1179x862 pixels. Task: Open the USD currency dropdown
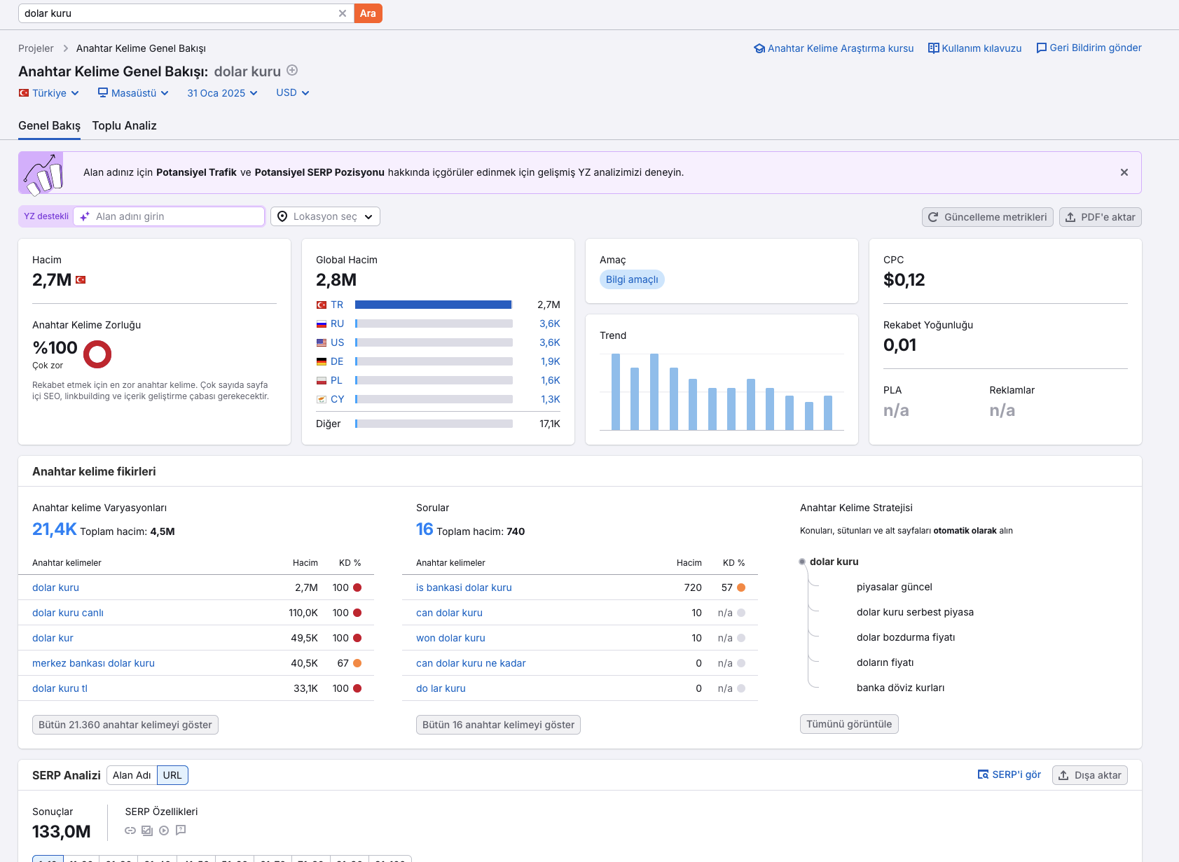click(293, 92)
